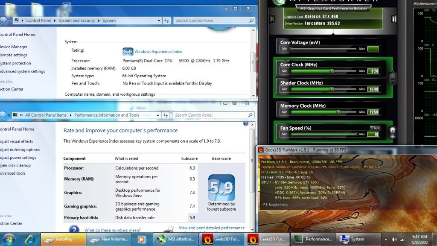Click the empty Core Voltage value field
The image size is (437, 246).
(x=373, y=49)
